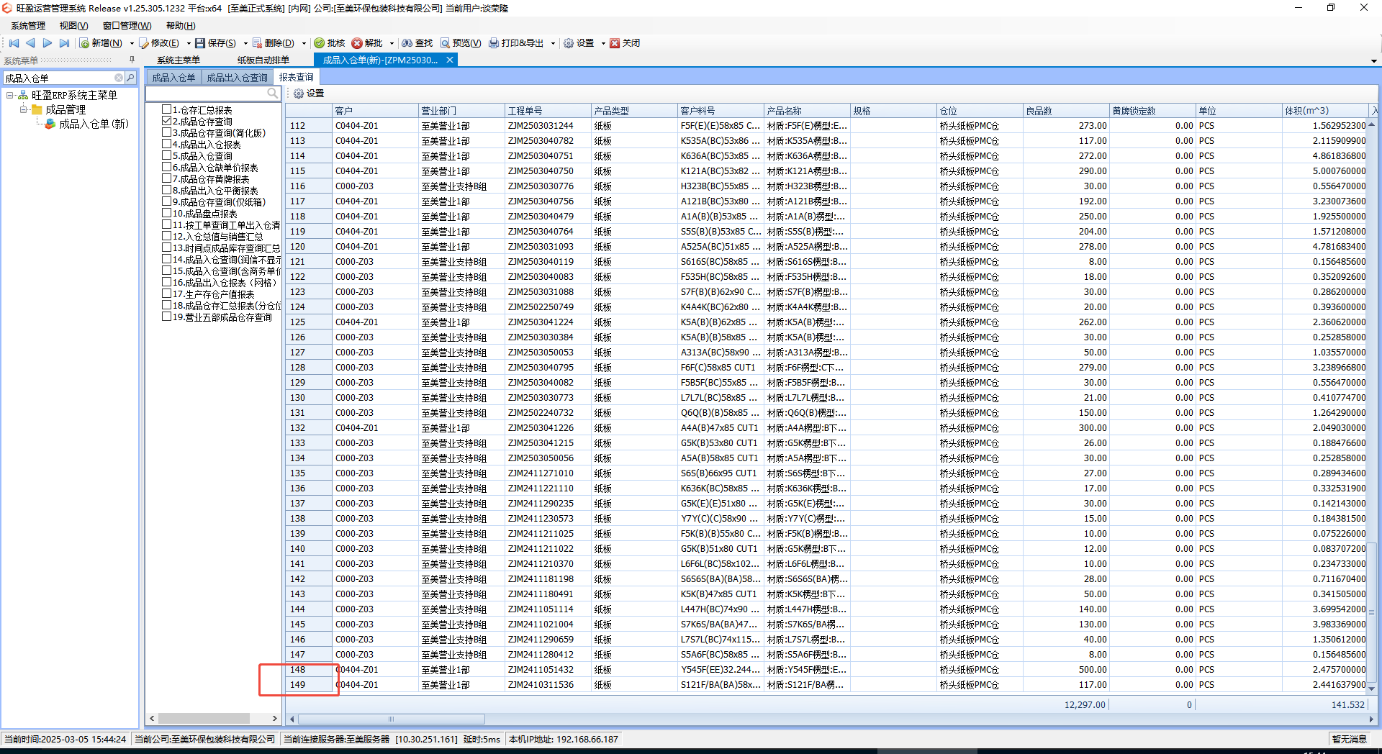Click the 成品入仓单 (新) cube icon in tree

tap(50, 124)
